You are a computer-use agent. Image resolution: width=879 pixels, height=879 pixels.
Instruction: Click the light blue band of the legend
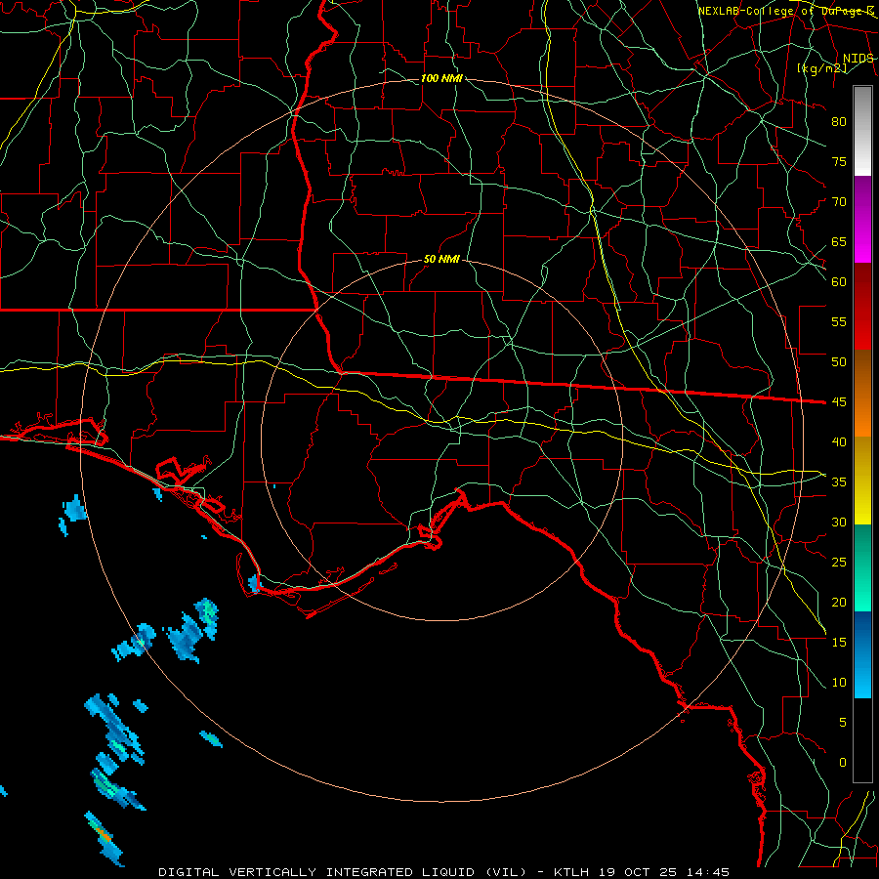pos(862,654)
